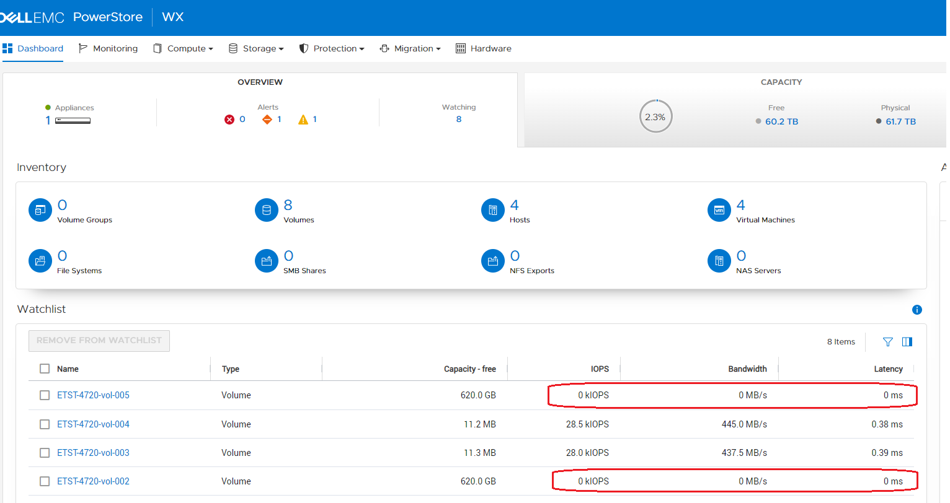Click the 28.5 kIOPS value
The width and height of the screenshot is (950, 503).
click(587, 424)
